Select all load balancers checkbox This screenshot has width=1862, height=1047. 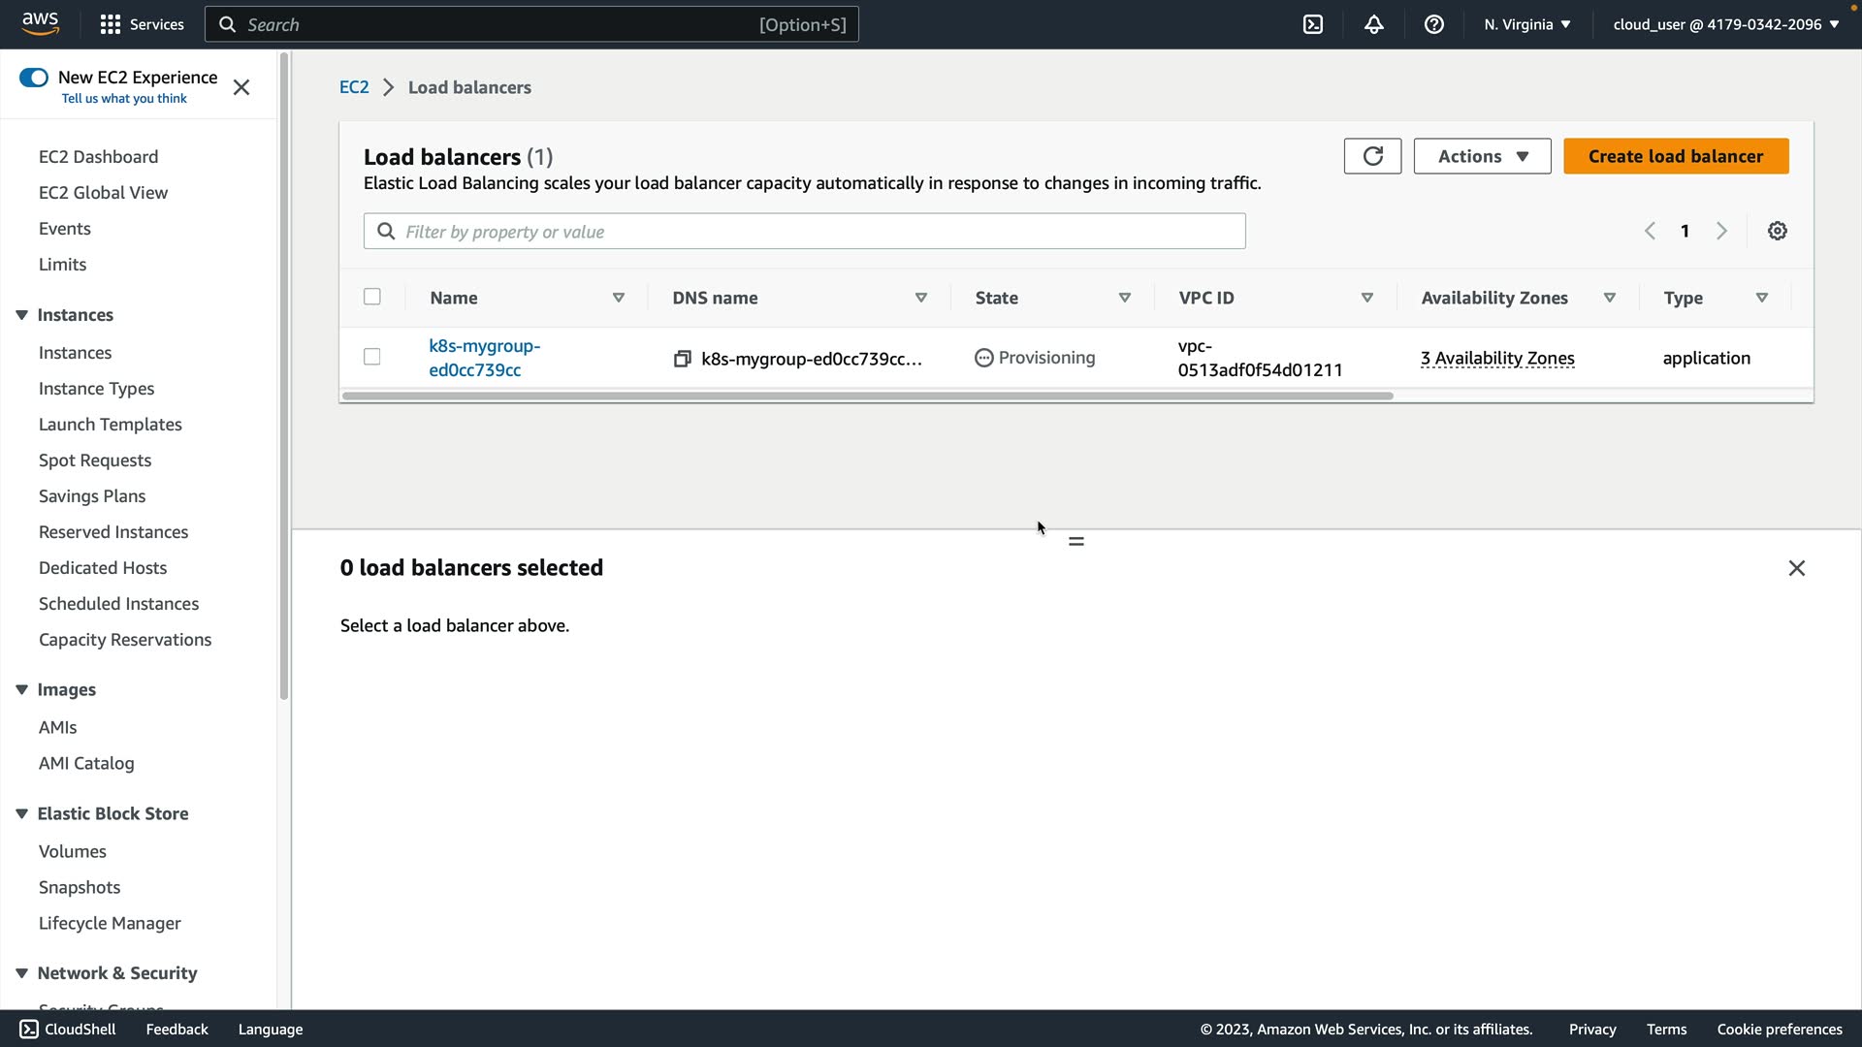pos(372,297)
